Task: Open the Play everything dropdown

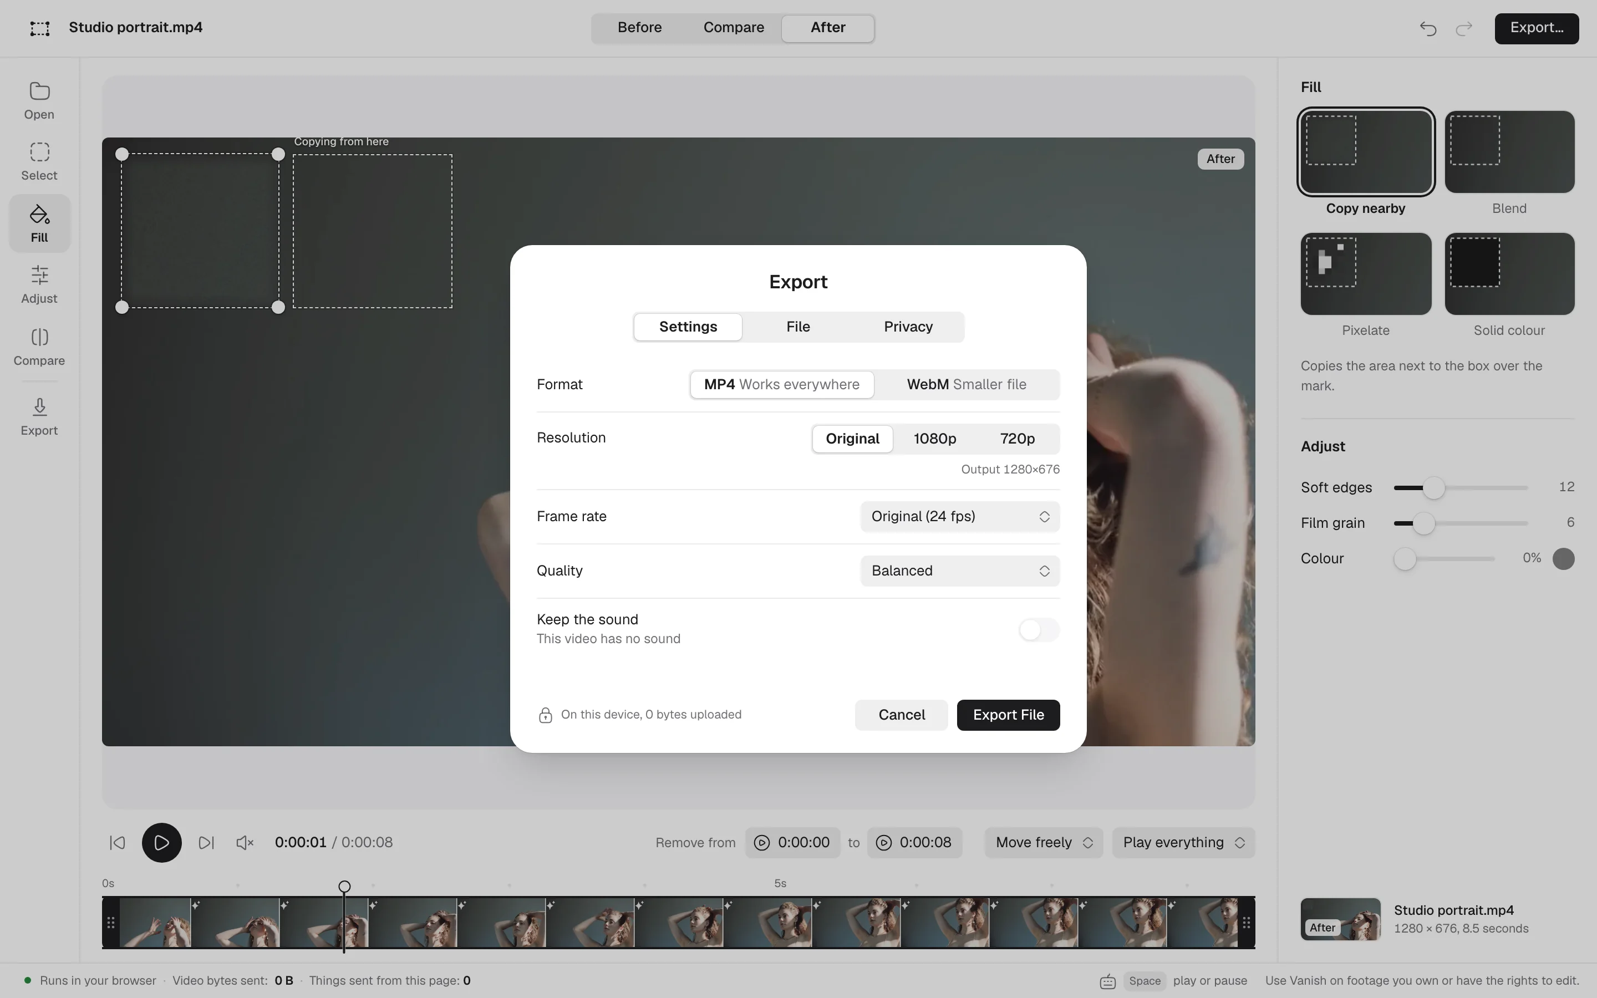Action: [1183, 842]
